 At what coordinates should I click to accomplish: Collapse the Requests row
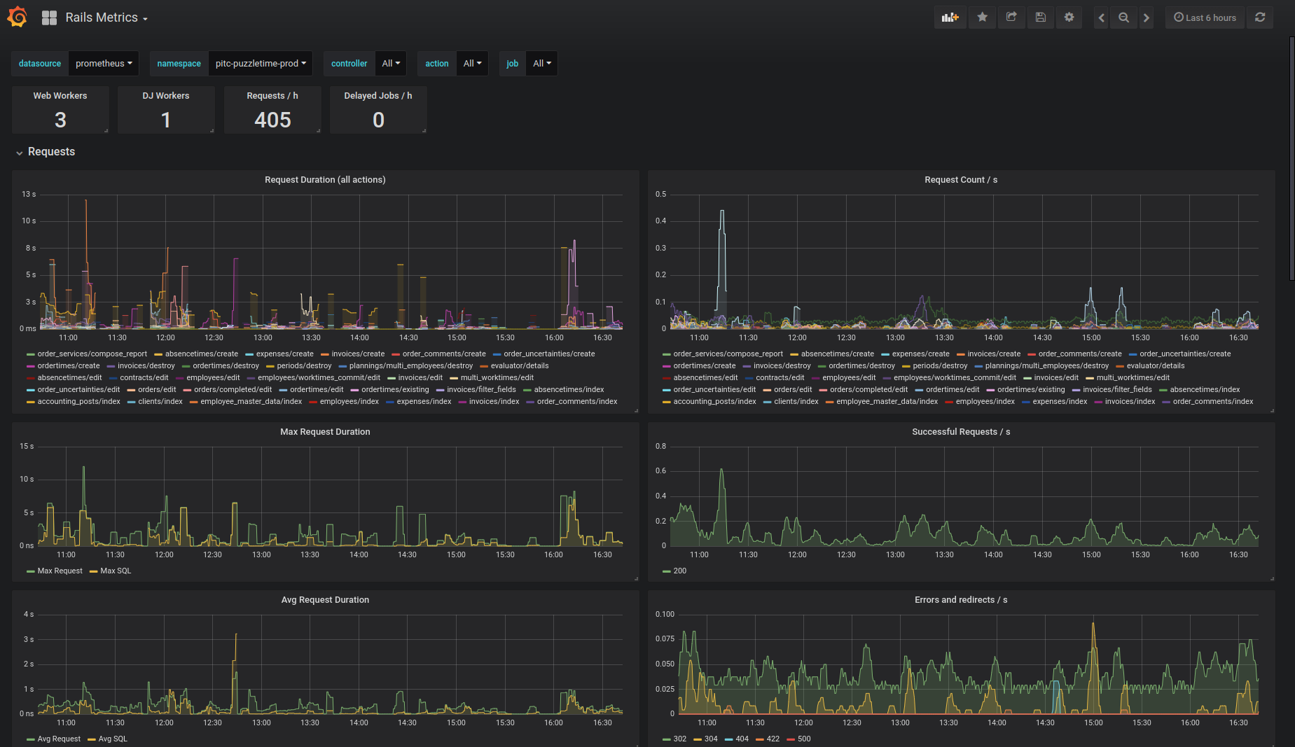click(46, 152)
